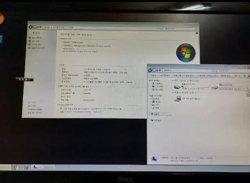Click the Computer icon in explorer address bar
250x183 pixels.
click(160, 71)
